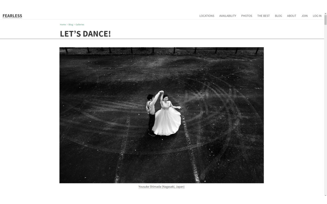Open Yousuke Shimada photographer caption link

[161, 187]
